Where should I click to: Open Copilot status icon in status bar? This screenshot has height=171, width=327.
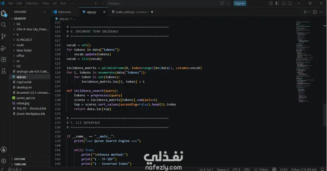tap(274, 169)
